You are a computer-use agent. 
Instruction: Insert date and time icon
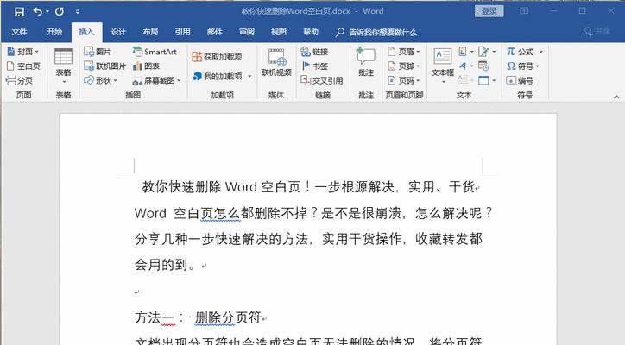click(483, 66)
